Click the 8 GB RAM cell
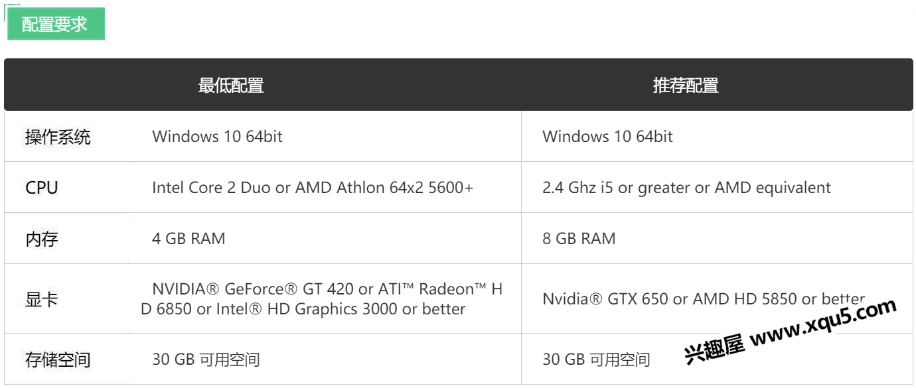Viewport: 916px width, 388px height. (579, 239)
